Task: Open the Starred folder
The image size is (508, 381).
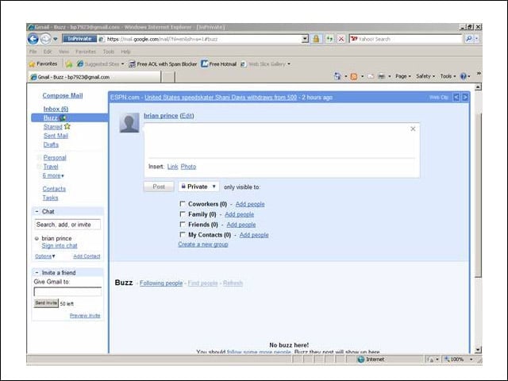Action: (53, 127)
